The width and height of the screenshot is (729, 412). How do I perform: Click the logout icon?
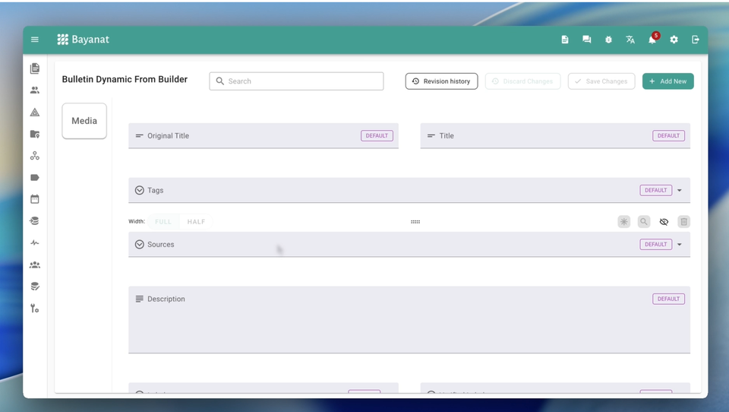(696, 40)
